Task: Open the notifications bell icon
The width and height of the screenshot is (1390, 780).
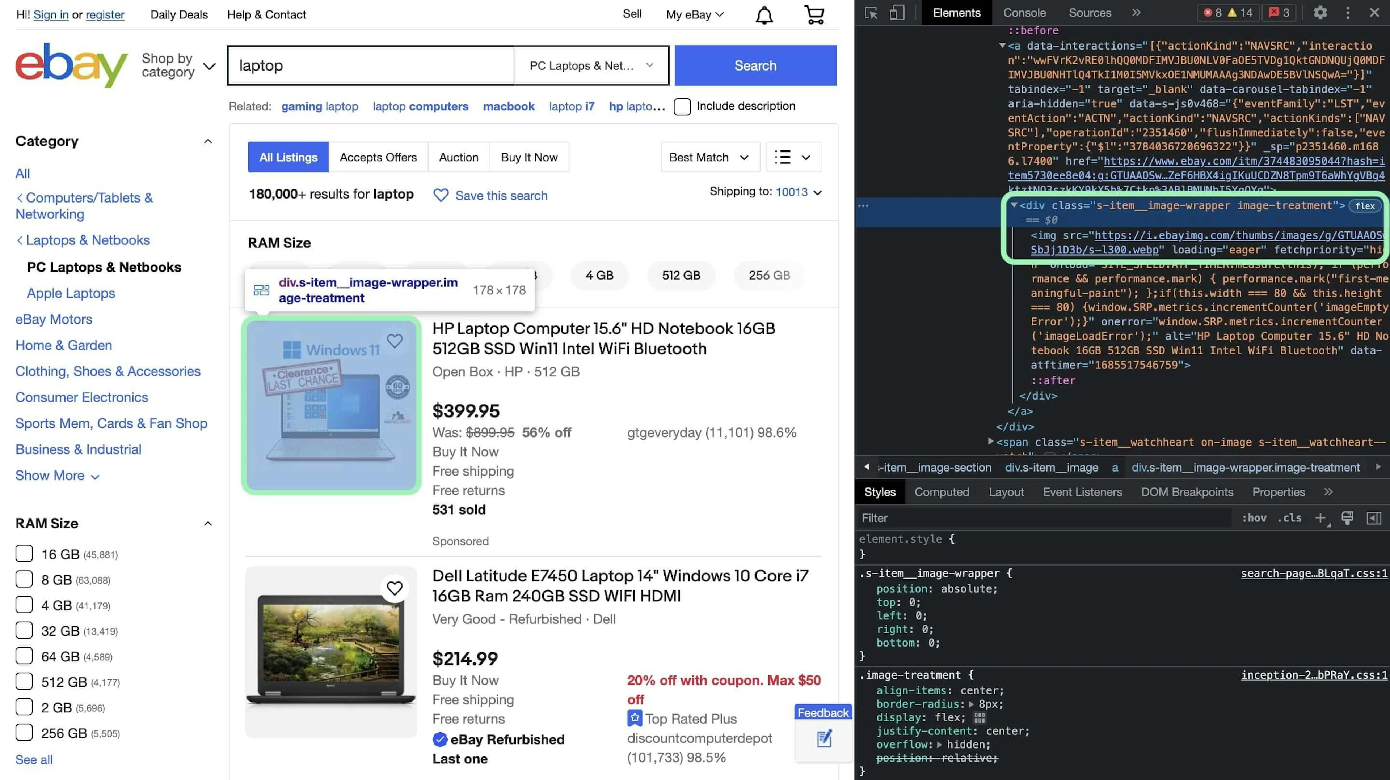Action: [x=763, y=14]
